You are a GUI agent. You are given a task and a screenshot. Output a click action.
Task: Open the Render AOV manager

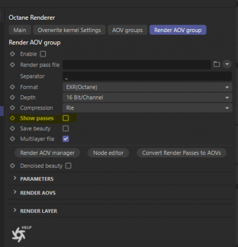[x=47, y=153]
